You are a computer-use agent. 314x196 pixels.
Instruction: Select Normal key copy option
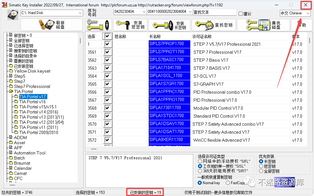(200, 183)
